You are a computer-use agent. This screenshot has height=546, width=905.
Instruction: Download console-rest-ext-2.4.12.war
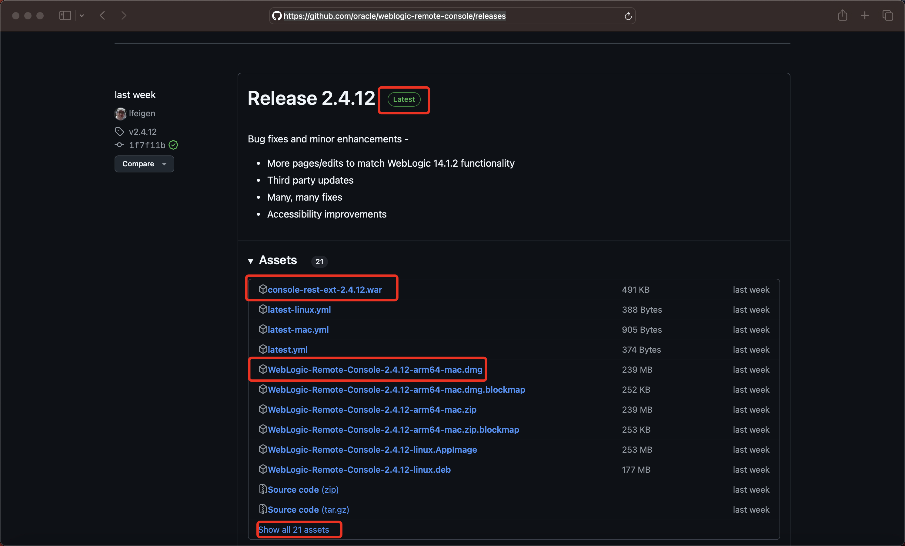[x=325, y=290]
